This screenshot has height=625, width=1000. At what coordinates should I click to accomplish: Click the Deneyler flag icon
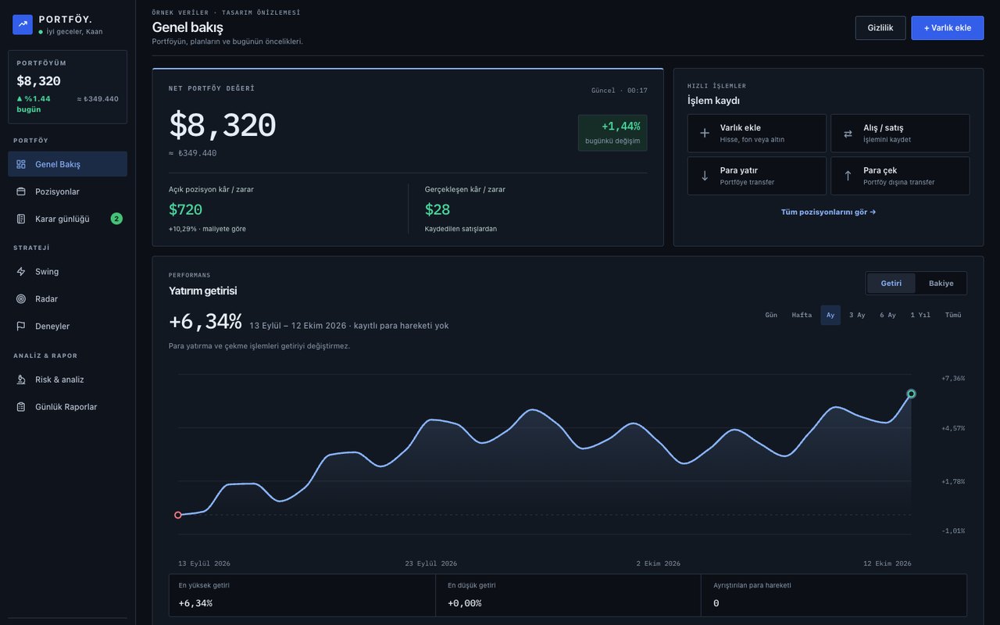[21, 327]
